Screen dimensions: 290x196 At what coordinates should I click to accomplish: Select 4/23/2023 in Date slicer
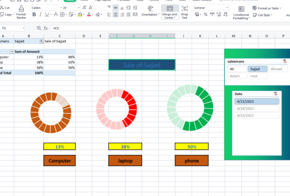point(256,102)
